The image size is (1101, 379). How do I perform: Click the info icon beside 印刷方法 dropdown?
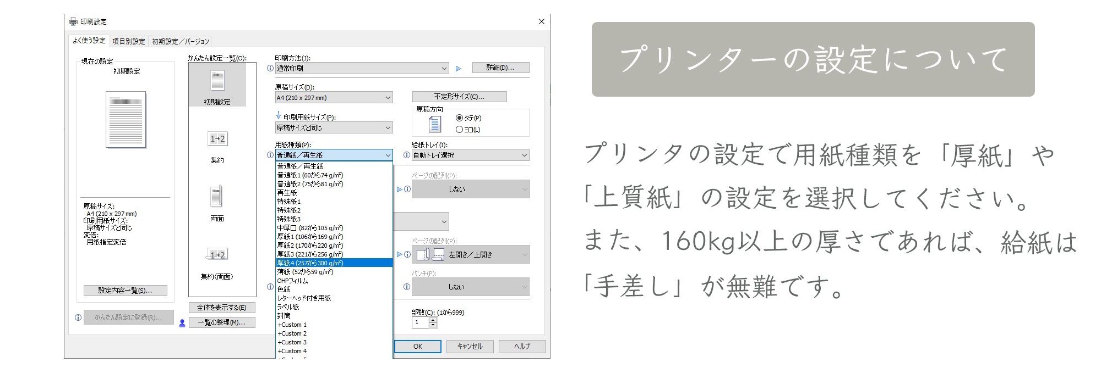[270, 69]
